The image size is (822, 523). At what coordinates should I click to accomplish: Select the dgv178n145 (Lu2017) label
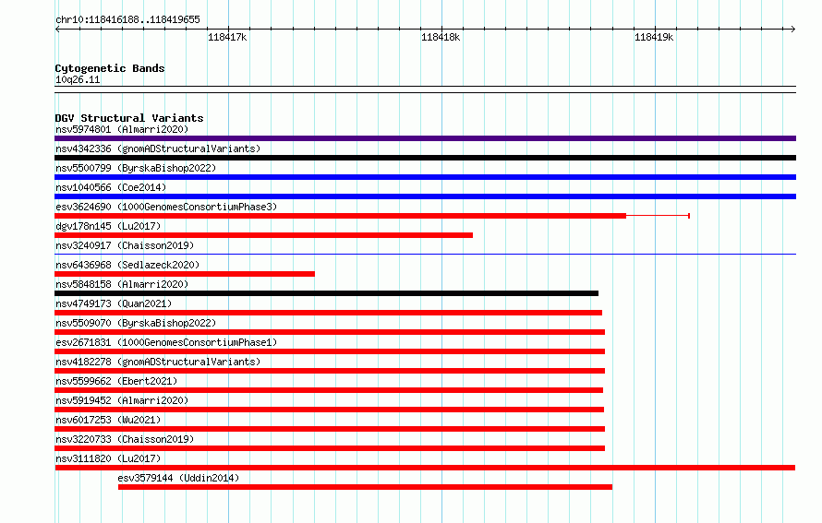[108, 226]
